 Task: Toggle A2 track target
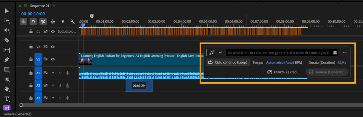38,85
